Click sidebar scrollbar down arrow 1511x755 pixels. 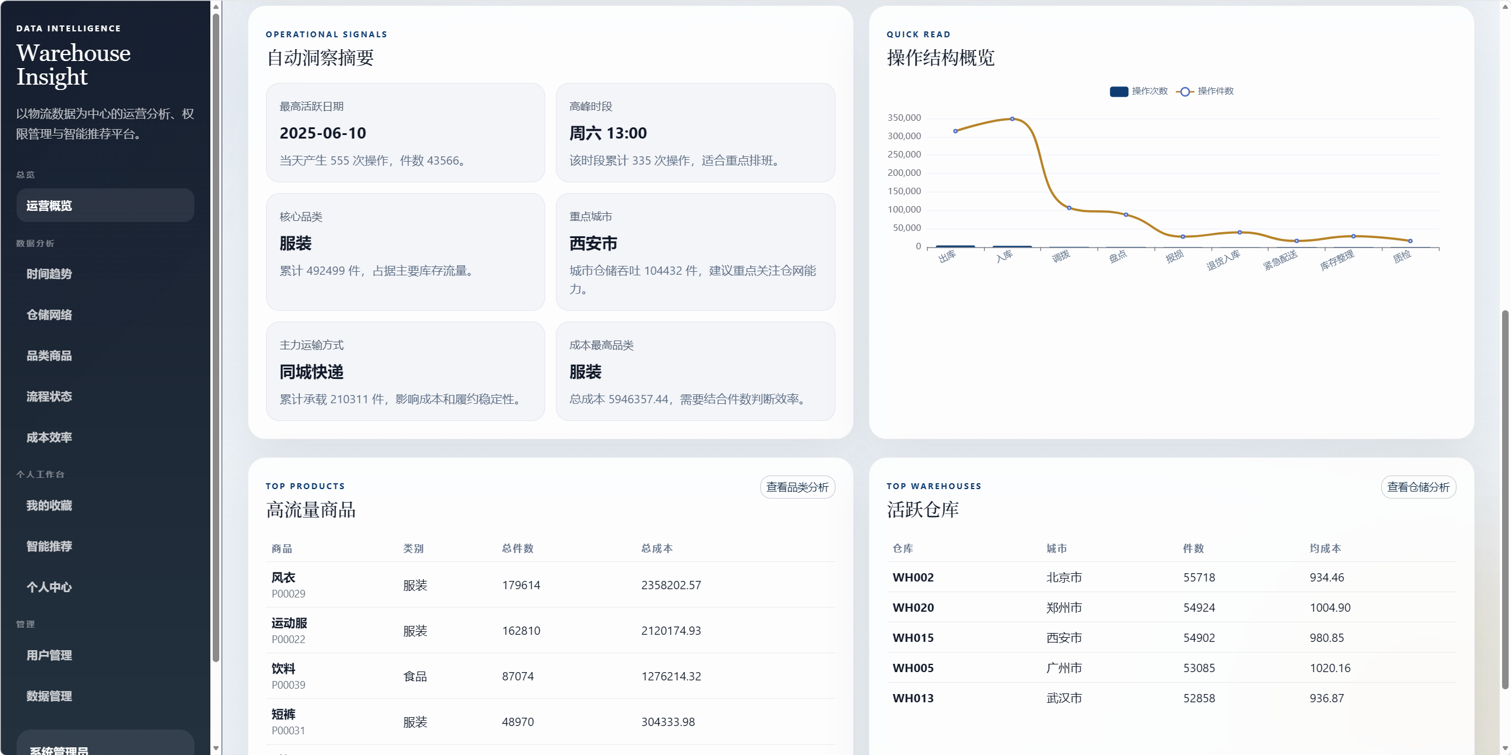pos(216,748)
